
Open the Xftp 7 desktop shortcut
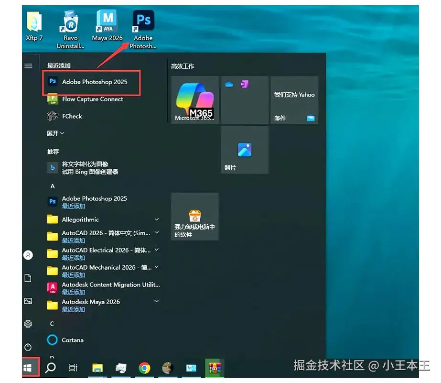pos(34,26)
